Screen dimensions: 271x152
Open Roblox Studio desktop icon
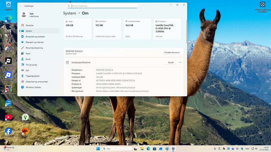(x=8, y=61)
